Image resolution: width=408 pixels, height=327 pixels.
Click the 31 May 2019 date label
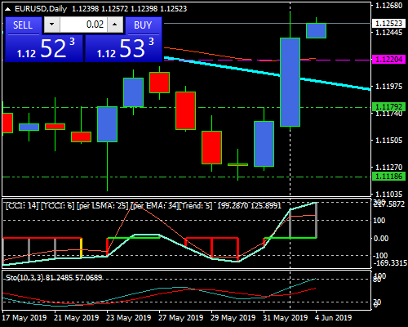click(x=286, y=318)
